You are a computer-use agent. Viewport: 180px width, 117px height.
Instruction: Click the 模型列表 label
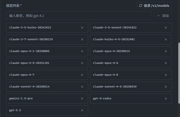(13, 6)
